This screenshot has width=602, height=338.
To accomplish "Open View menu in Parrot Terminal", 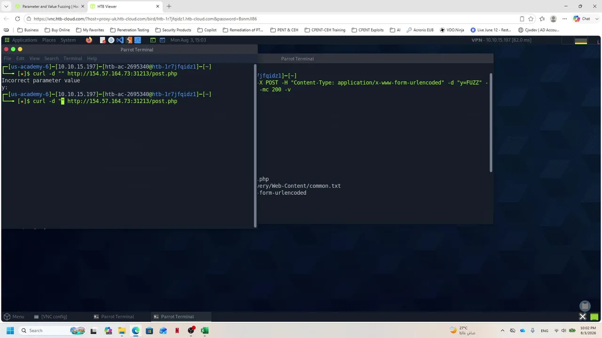I will [34, 59].
